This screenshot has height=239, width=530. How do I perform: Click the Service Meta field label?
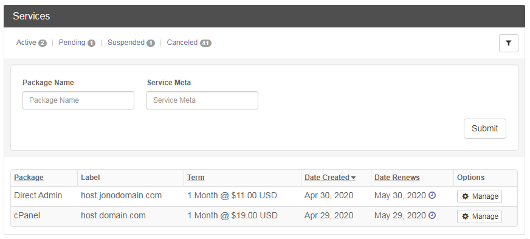click(x=169, y=83)
